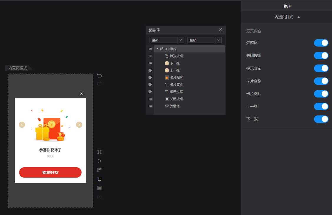Click the PS import icon

(x=99, y=197)
